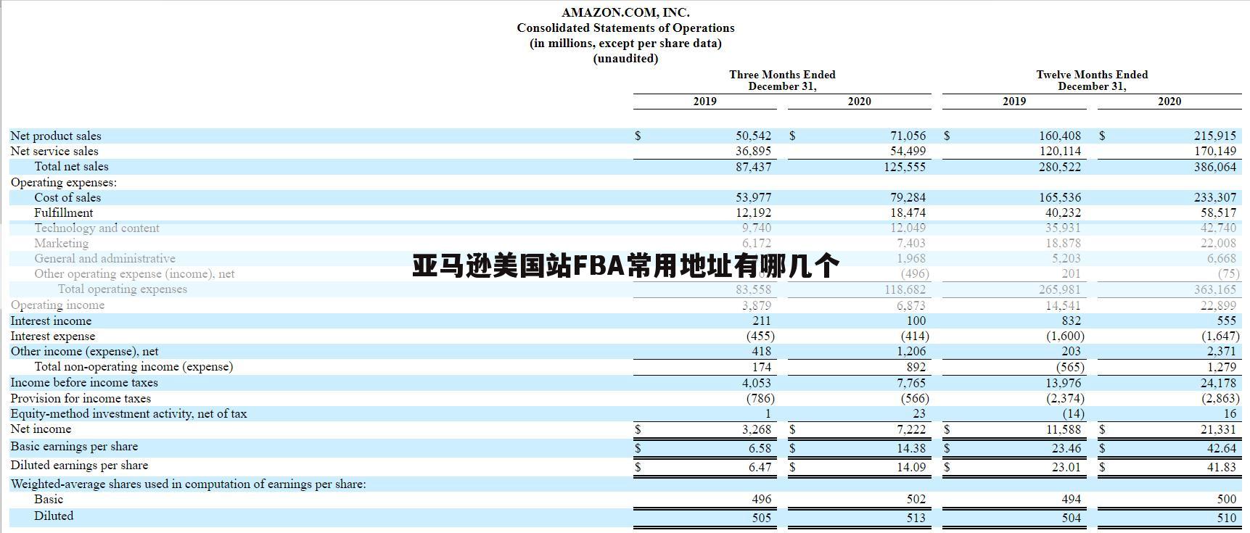Select the value 23.01 in Diluted earnings per share

1066,468
